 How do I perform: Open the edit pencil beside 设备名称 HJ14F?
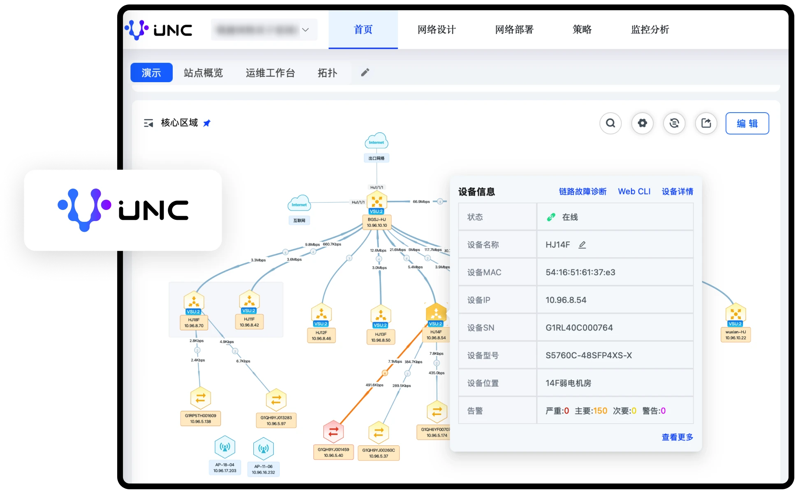[582, 244]
